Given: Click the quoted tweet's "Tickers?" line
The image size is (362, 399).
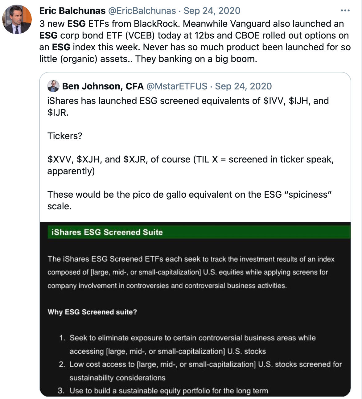Looking at the screenshot, I should (x=65, y=136).
